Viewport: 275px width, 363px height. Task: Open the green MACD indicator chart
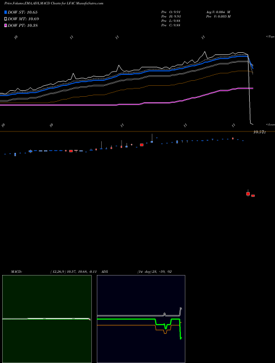point(47,319)
